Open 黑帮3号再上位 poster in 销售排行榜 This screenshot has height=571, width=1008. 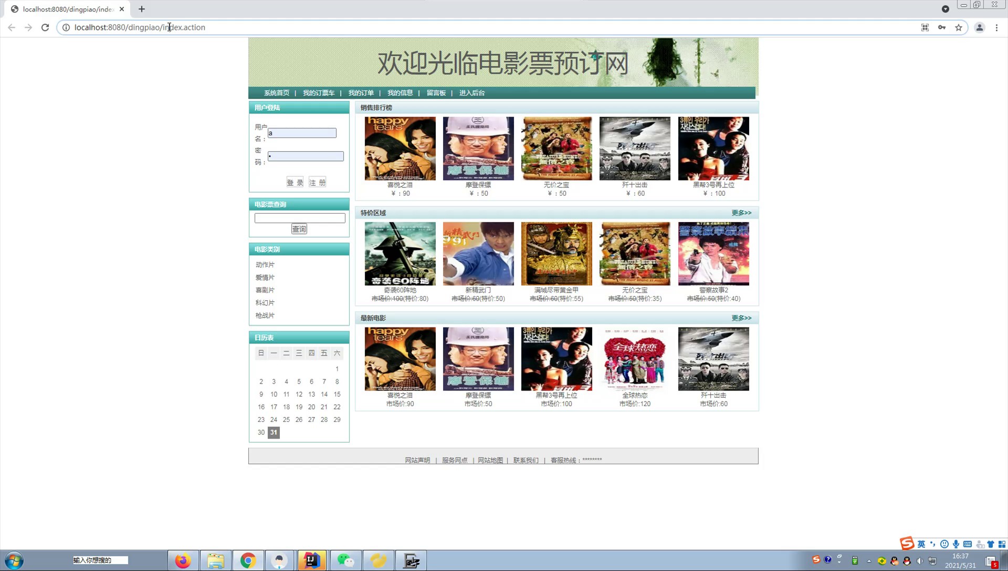(713, 149)
